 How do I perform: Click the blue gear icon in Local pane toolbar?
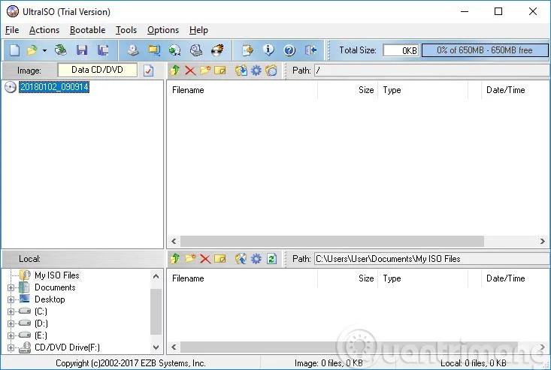256,259
